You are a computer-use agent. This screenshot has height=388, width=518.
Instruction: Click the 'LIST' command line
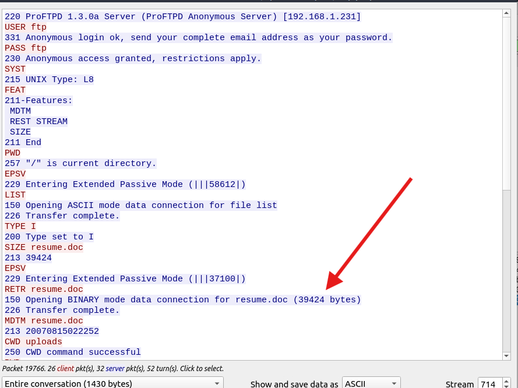tap(15, 195)
